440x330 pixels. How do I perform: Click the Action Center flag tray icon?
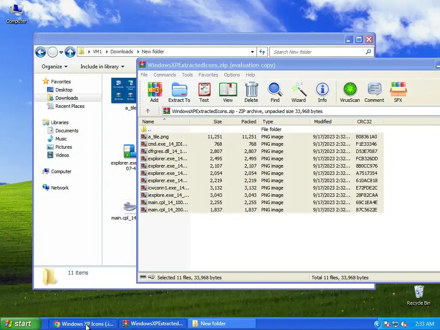386,324
